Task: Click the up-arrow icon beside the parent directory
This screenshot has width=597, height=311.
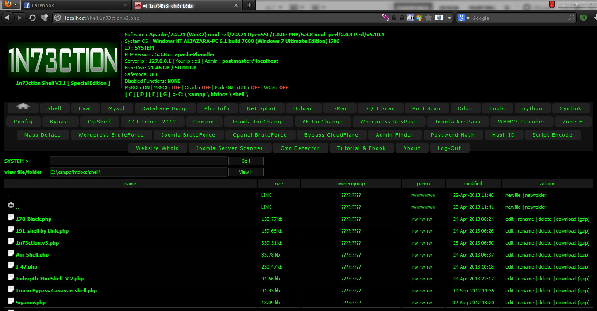Action: 10,205
